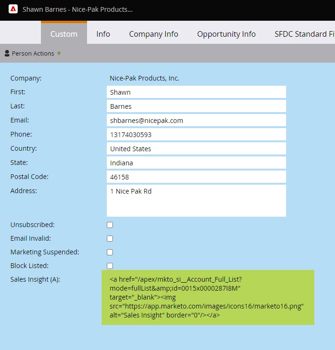Click the person icon beside Person Actions
The width and height of the screenshot is (335, 350).
coord(7,53)
